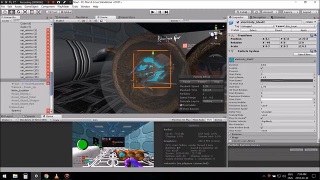320x180 pixels.
Task: Open File Explorer from taskbar
Action: coord(15,176)
